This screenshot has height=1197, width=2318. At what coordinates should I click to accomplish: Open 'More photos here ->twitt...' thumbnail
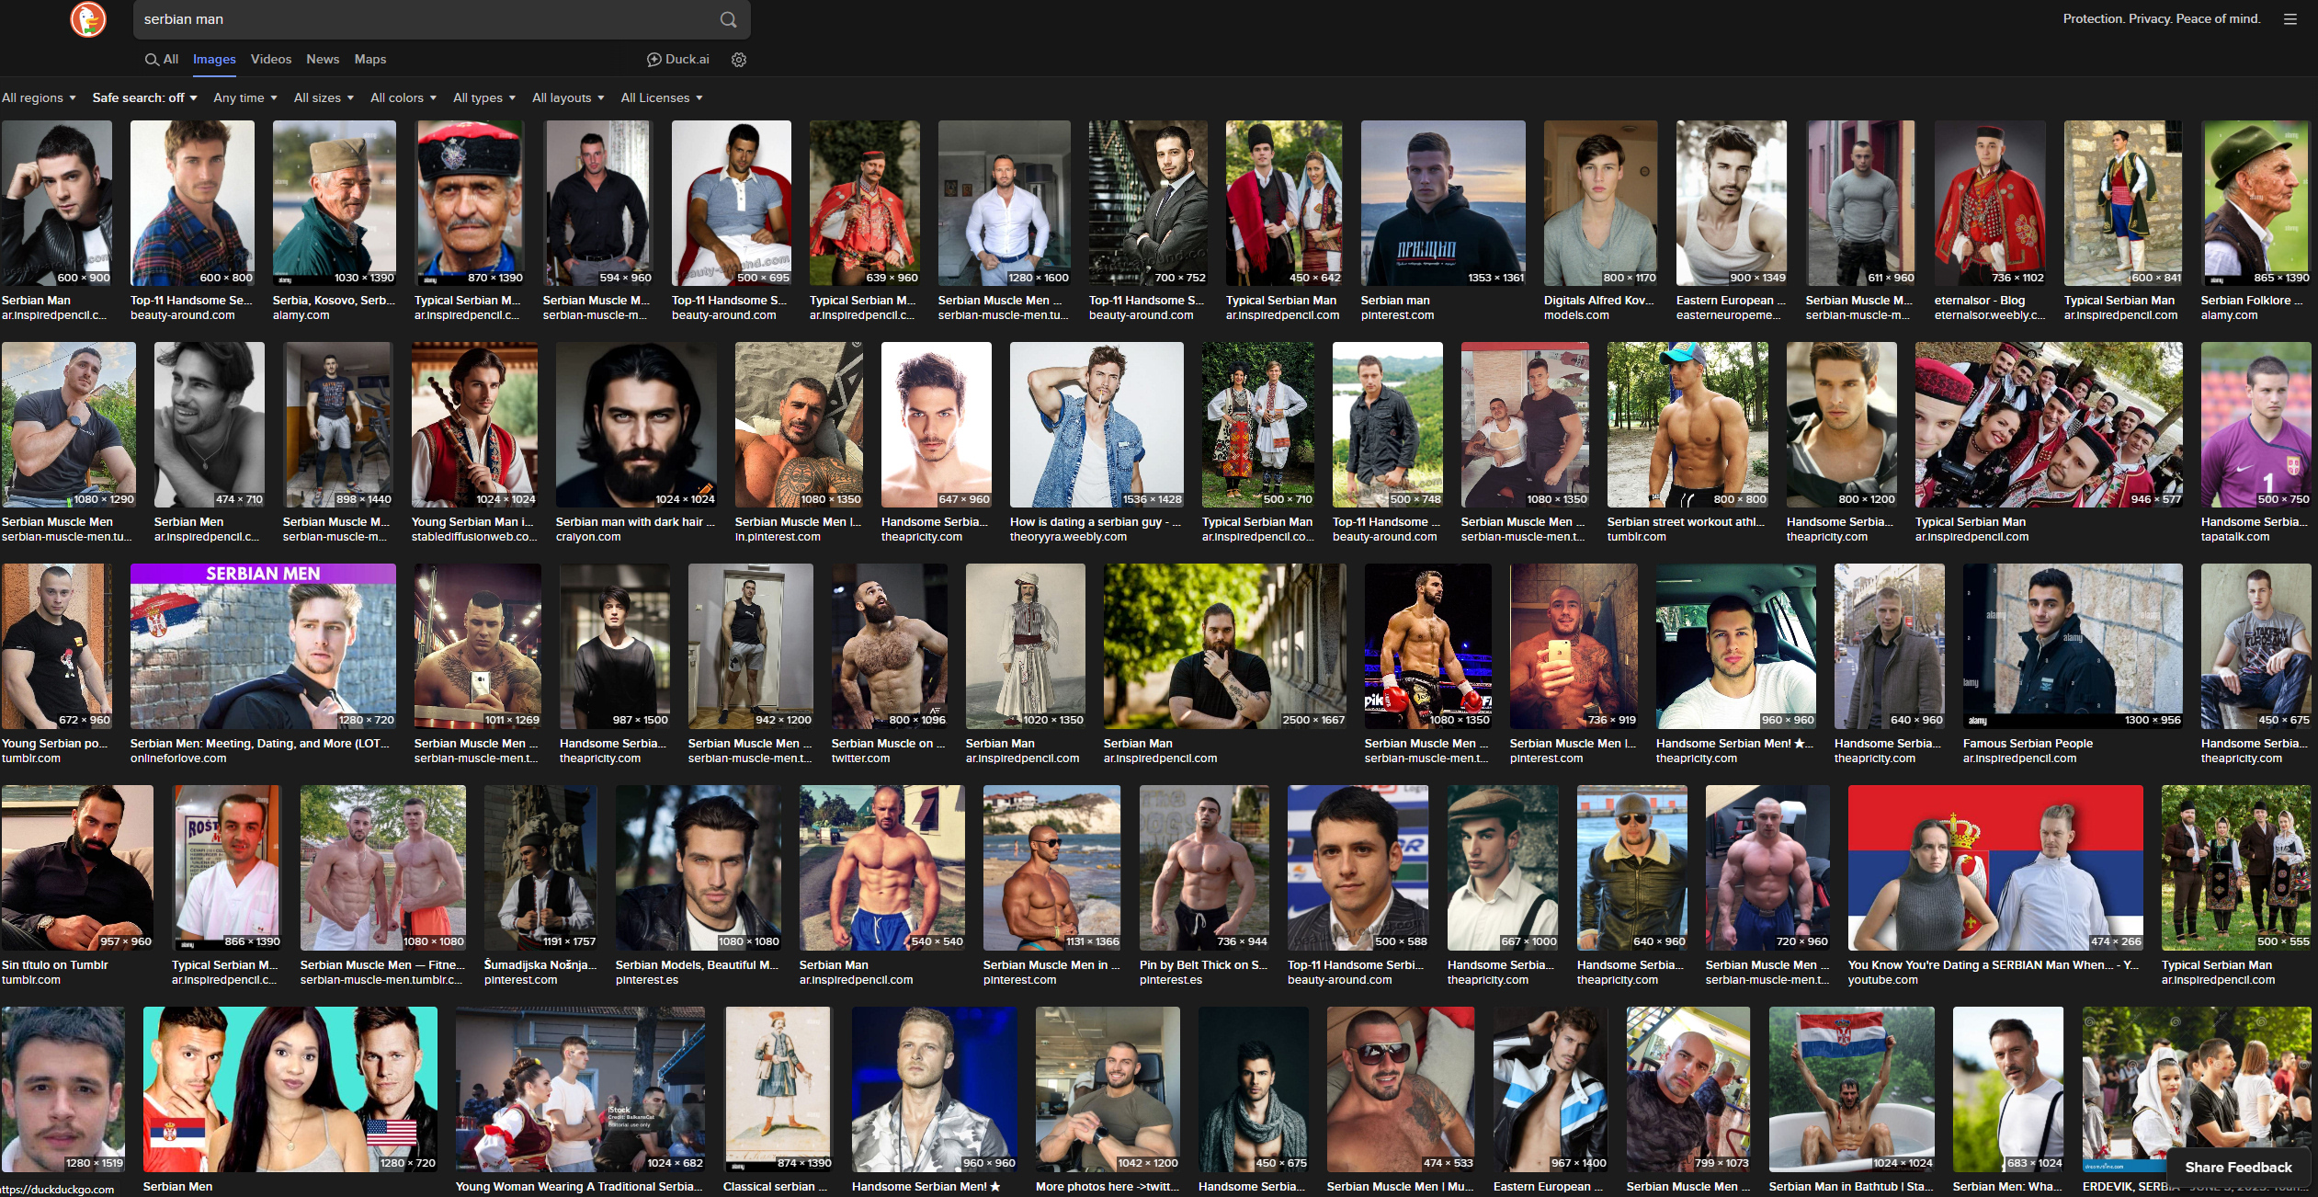1108,1089
